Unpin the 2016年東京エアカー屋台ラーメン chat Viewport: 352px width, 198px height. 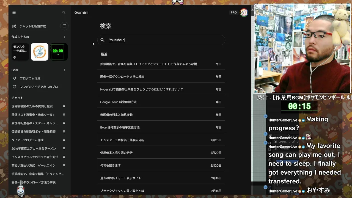(64, 149)
